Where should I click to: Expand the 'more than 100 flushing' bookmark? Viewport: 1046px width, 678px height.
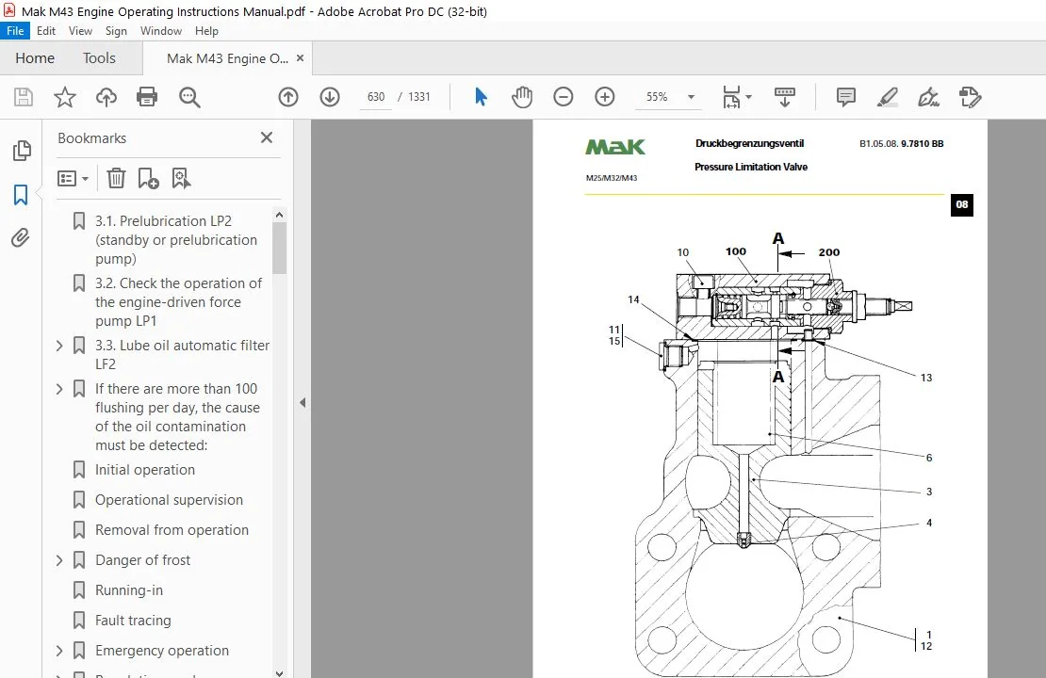(x=59, y=389)
